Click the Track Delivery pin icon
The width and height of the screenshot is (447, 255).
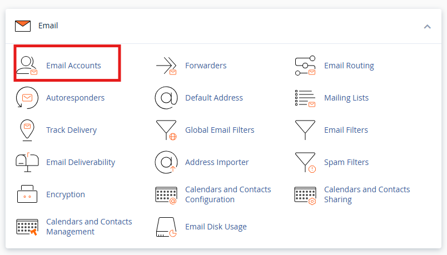(27, 130)
